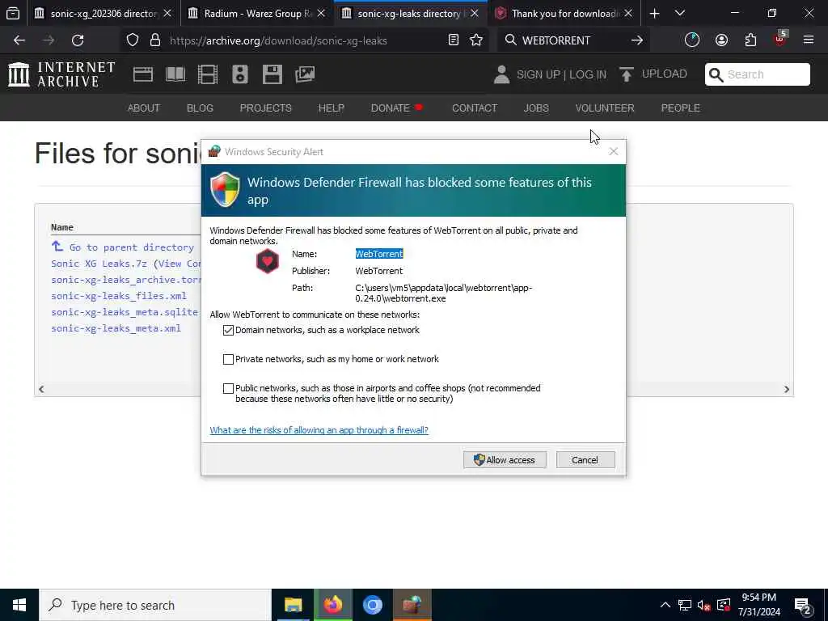Open the ABOUT menu item
Viewport: 828px width, 621px height.
click(x=144, y=108)
